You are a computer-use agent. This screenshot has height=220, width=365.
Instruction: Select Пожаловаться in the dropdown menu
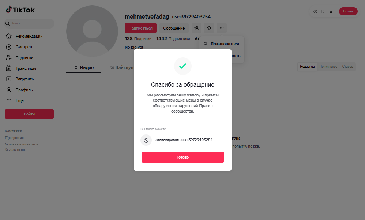222,44
